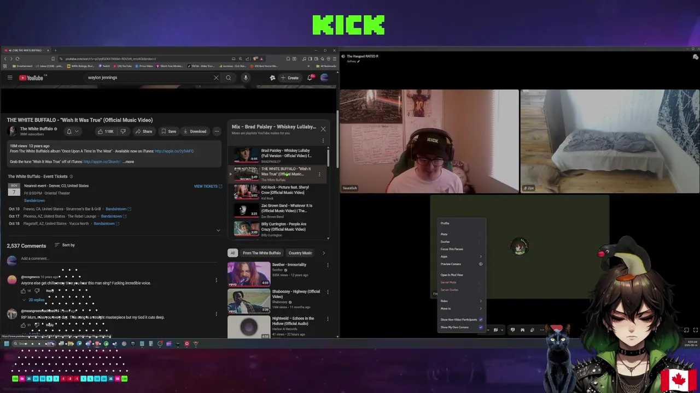Go to the YouTube home logo

[31, 78]
